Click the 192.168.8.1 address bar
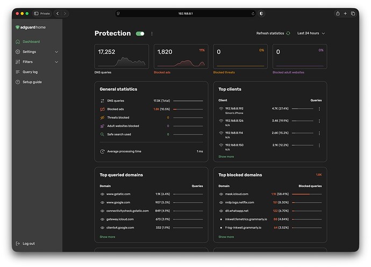Screen dimensions: 371x267 click(185, 14)
